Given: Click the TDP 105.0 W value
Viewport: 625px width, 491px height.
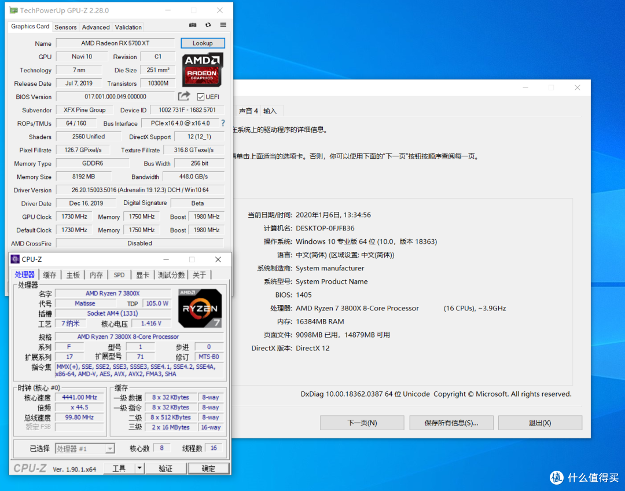Looking at the screenshot, I should coord(157,303).
